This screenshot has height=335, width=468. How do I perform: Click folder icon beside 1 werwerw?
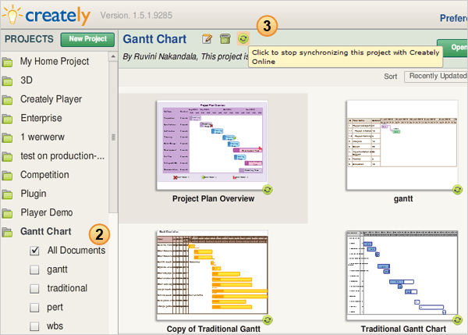[7, 137]
